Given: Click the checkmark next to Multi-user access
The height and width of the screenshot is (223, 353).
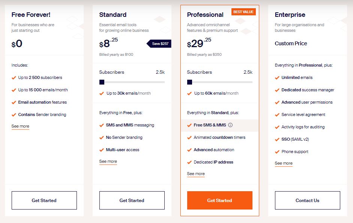Looking at the screenshot, I should point(101,150).
